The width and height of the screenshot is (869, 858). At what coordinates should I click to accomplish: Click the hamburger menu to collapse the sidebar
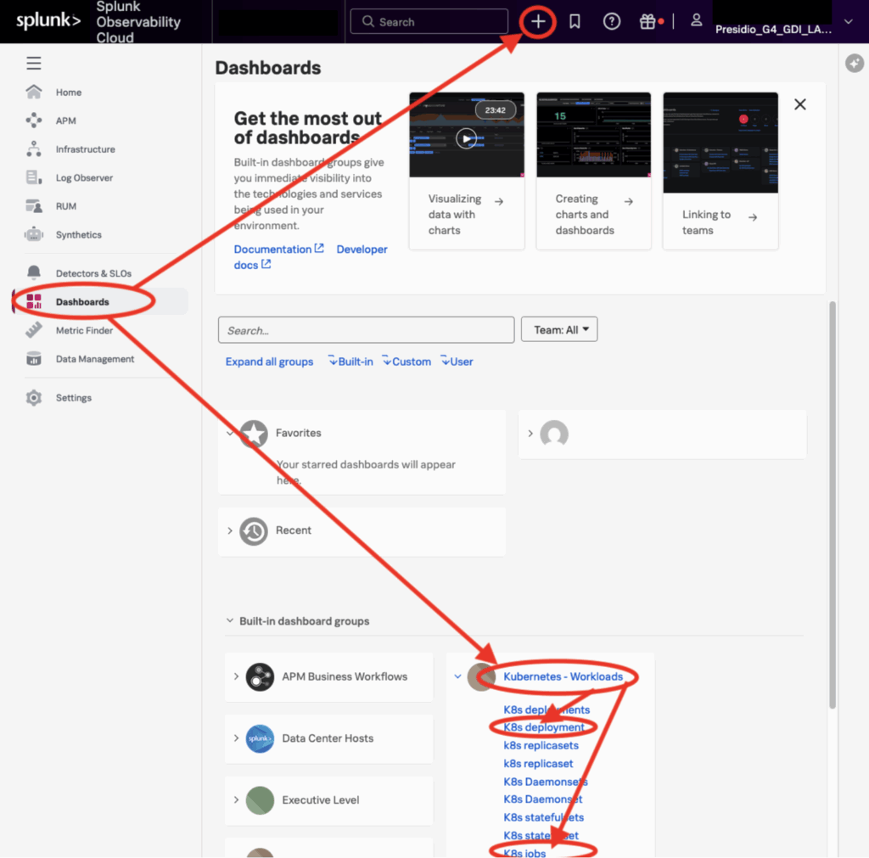(32, 63)
